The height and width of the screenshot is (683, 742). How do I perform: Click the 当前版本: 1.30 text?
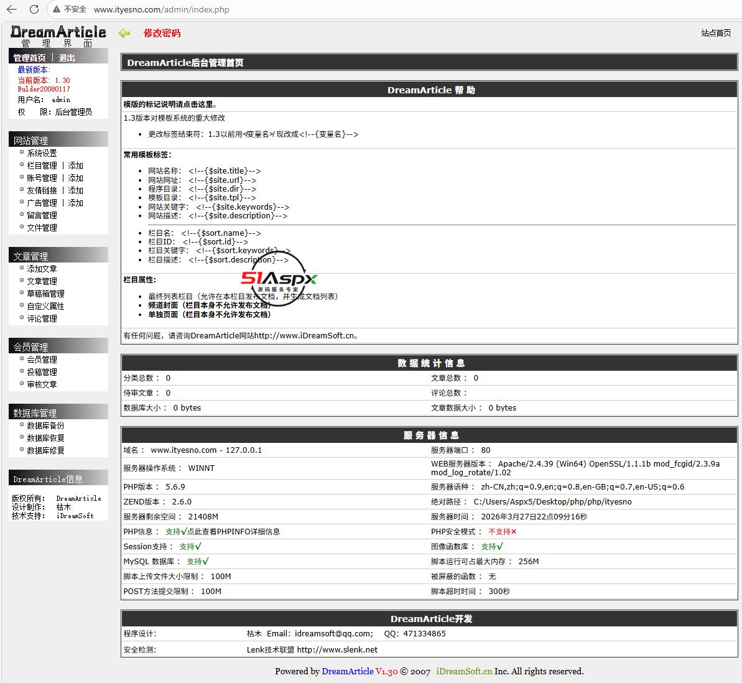[x=44, y=80]
